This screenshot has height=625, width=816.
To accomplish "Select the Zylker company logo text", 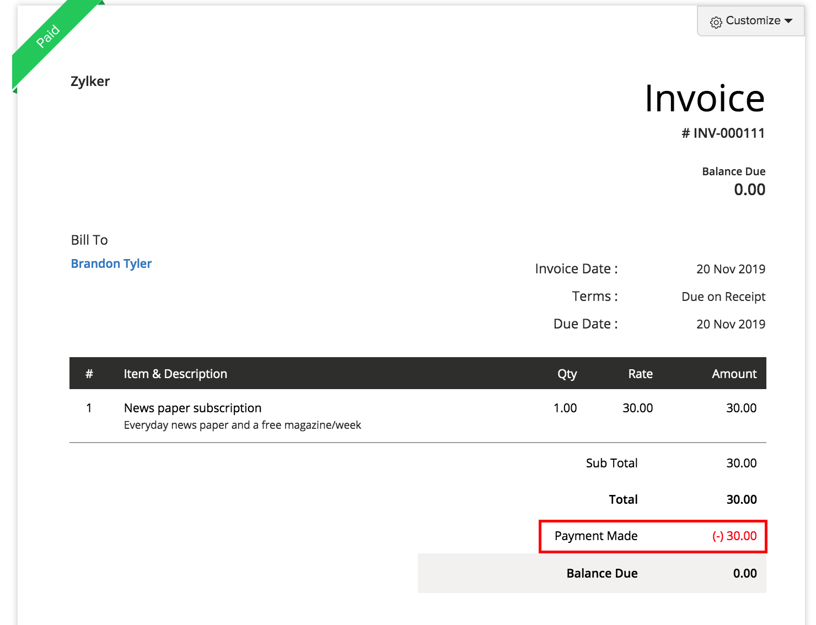I will click(x=90, y=81).
